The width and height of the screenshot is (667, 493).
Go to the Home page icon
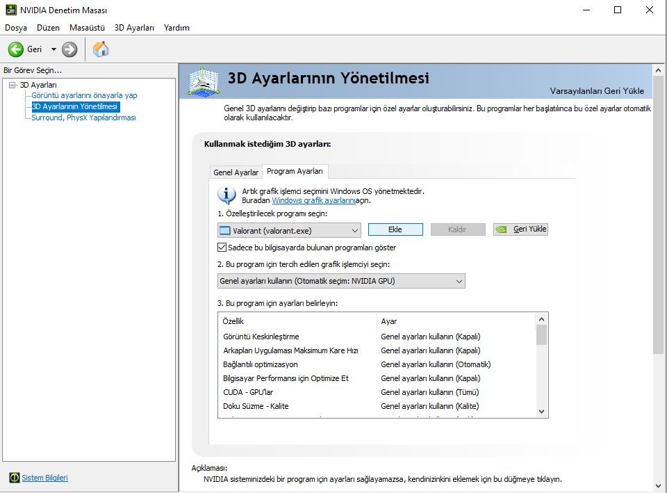click(x=101, y=49)
